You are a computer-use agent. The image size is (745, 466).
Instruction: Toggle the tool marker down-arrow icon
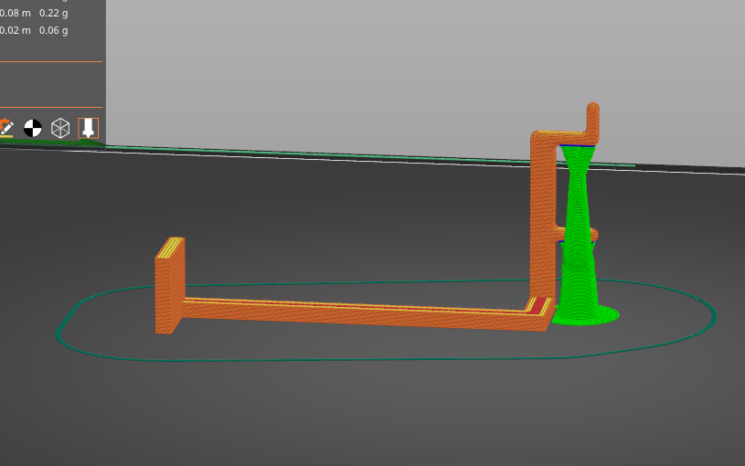(x=88, y=128)
